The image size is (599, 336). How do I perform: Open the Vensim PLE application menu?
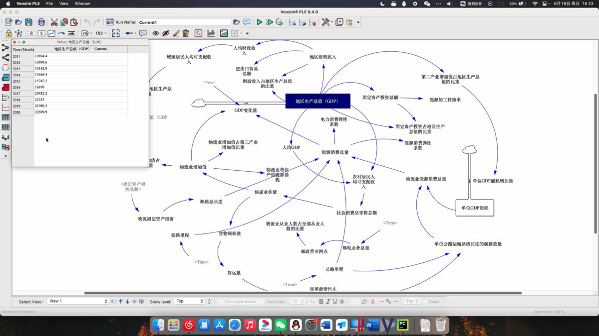[28, 3]
